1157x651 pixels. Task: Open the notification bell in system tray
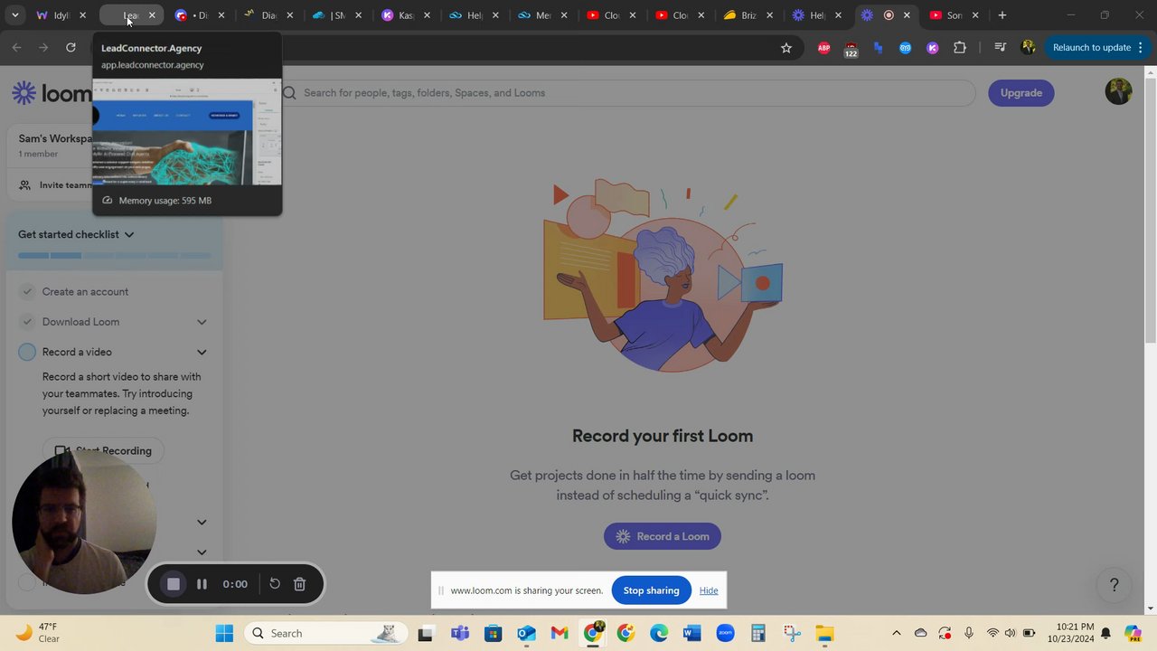1105,633
